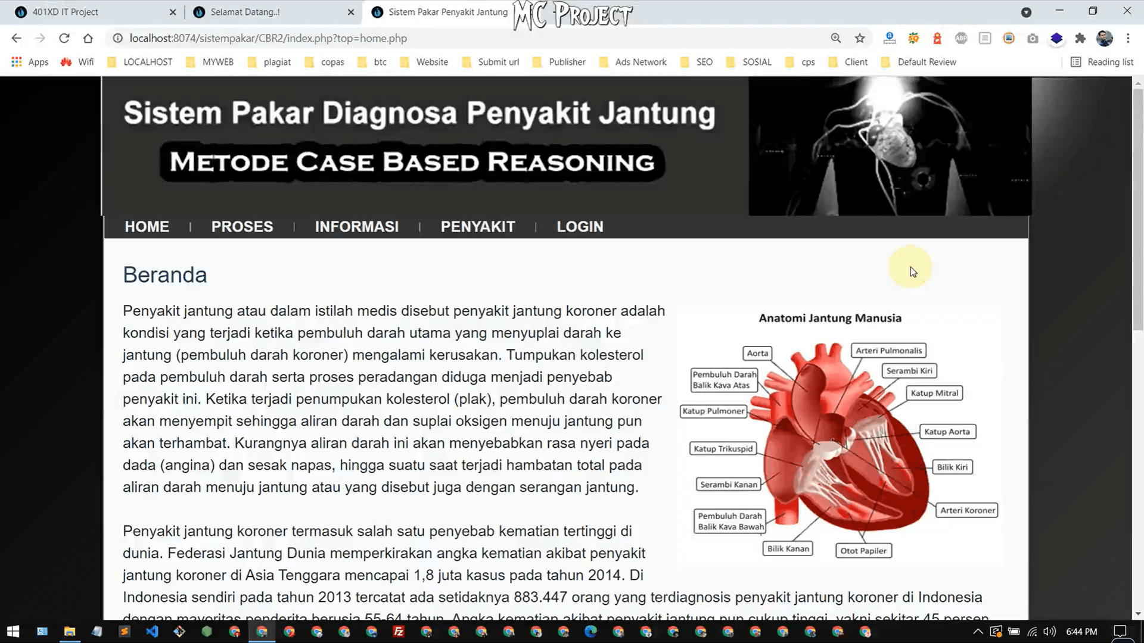Open the PROSES menu item

(242, 227)
